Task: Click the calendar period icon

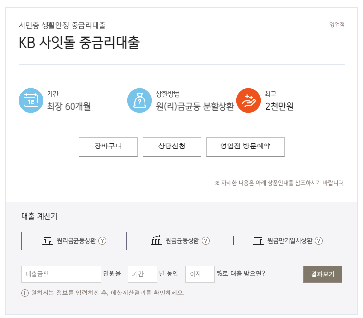Action: click(x=31, y=100)
